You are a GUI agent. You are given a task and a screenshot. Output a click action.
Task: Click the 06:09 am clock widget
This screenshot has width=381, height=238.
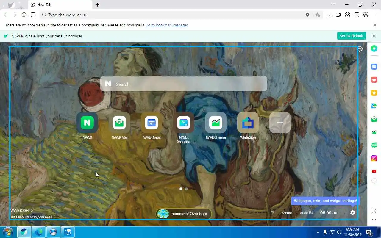coord(329,213)
